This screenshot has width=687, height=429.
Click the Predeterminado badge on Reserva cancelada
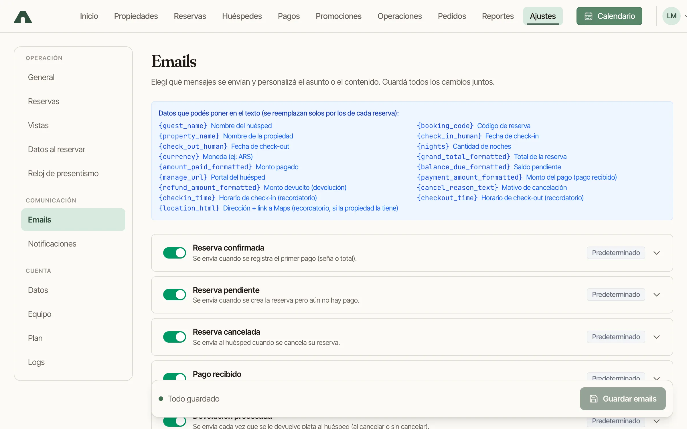point(616,337)
